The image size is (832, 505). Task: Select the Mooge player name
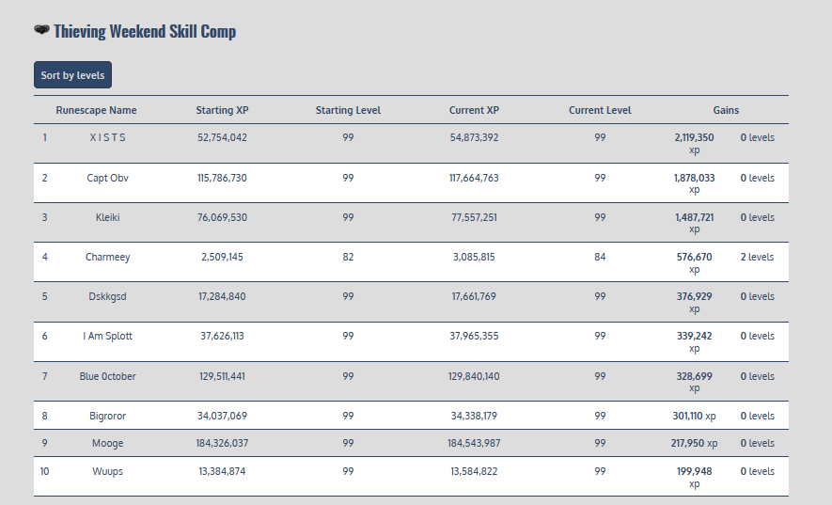(x=107, y=443)
